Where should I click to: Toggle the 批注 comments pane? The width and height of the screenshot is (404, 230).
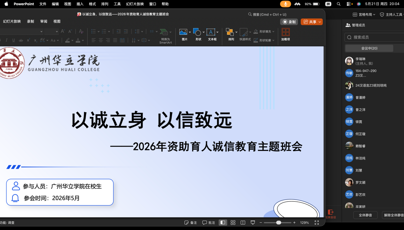tap(209, 223)
